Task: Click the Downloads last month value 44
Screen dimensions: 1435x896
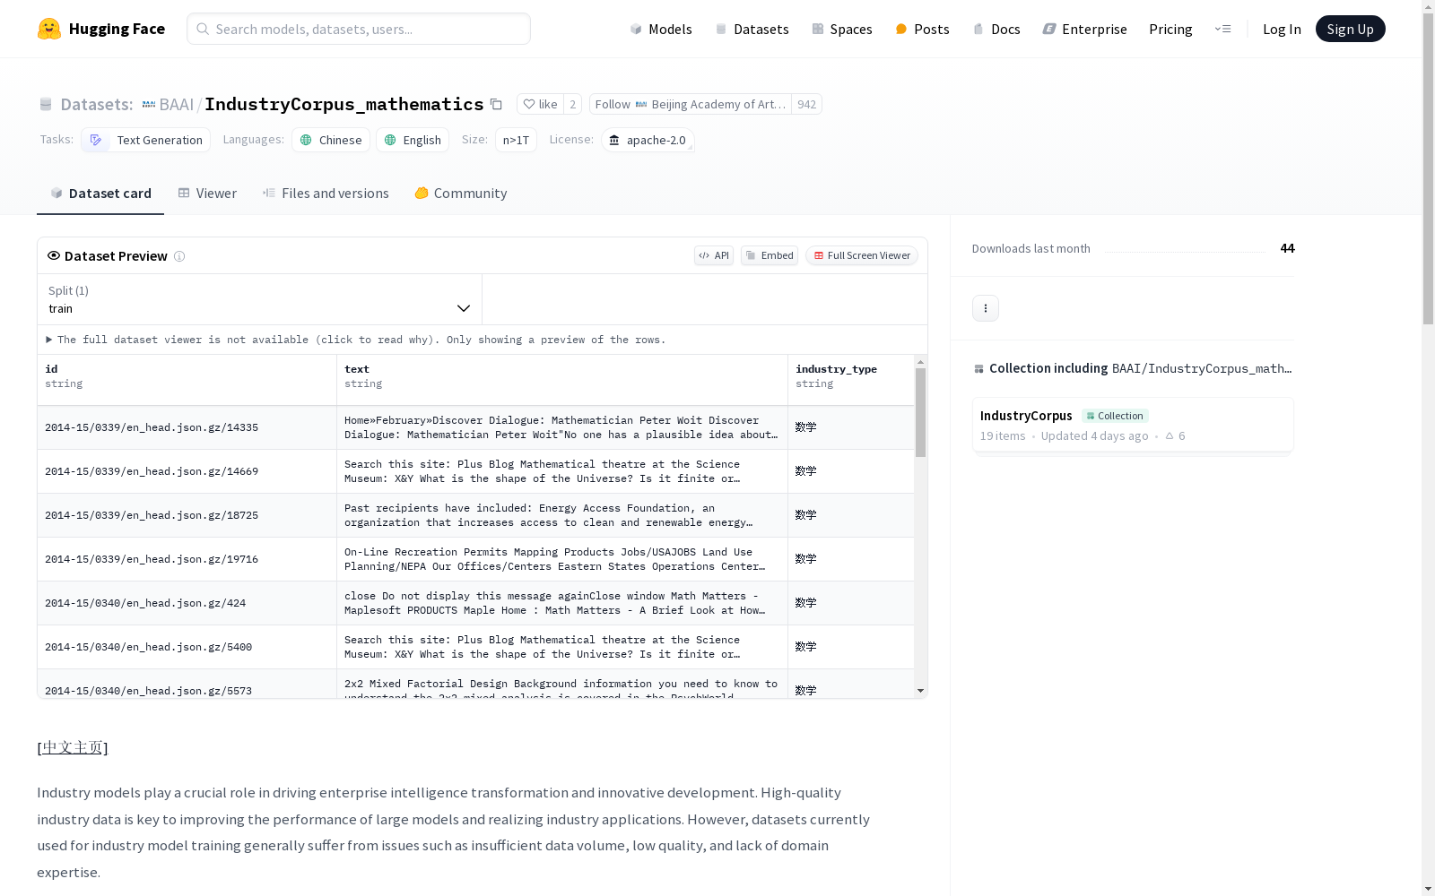Action: 1287,248
